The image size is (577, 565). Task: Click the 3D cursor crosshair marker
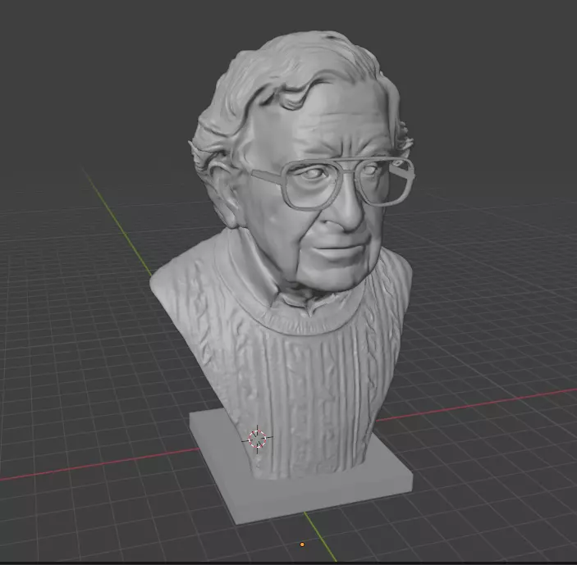tap(257, 439)
